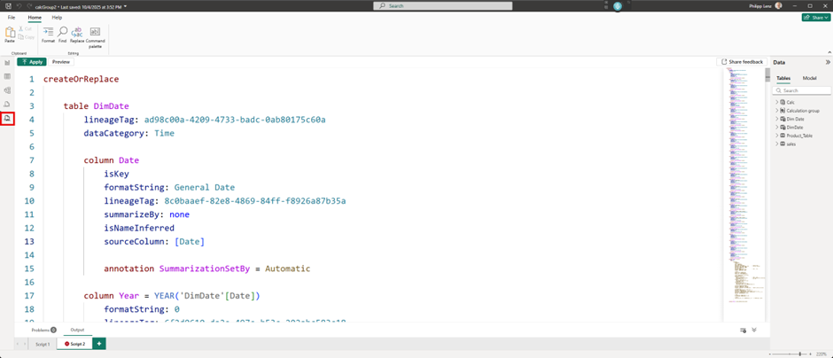Switch to Report view in left sidebar

[7, 63]
